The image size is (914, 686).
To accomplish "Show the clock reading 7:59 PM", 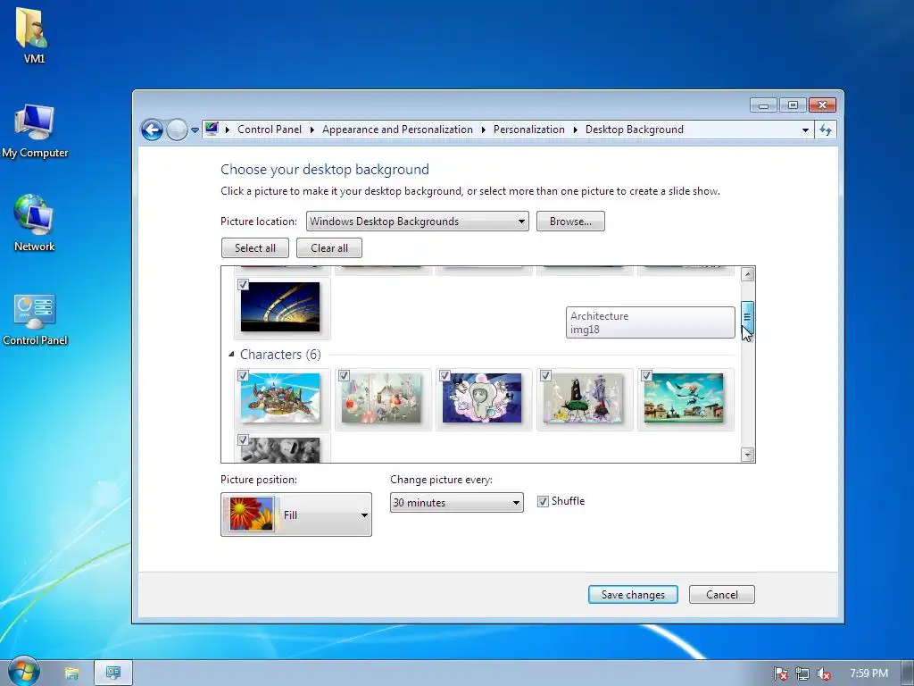I will (x=868, y=673).
